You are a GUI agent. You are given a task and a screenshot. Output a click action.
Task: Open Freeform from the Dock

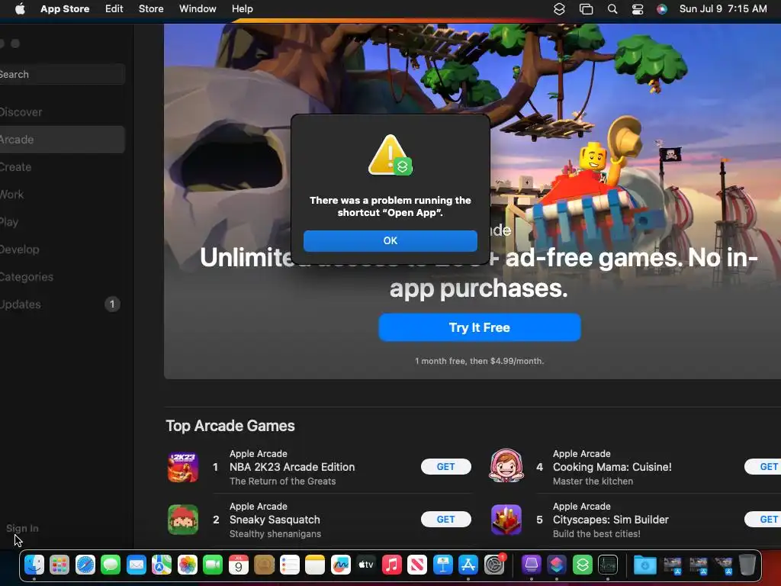[x=341, y=565]
